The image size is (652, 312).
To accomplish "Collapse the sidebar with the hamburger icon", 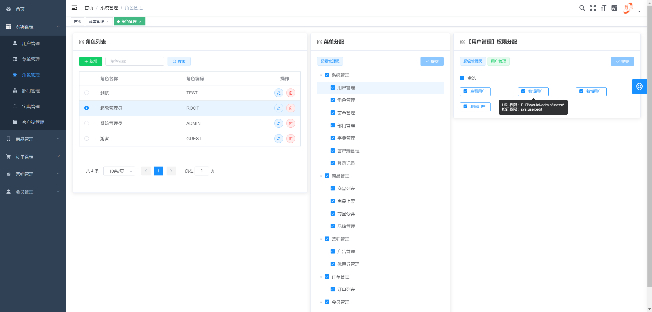I will point(74,8).
